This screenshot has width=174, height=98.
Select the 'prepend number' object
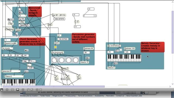pos(11,43)
